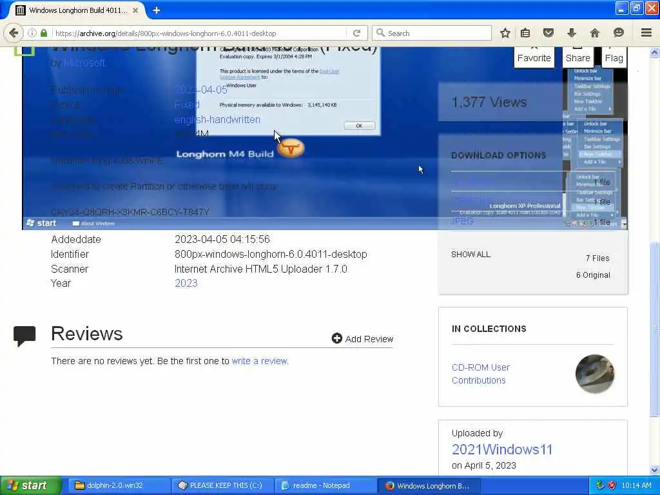
Task: Click the Reviews speech bubble icon
Action: (x=24, y=335)
